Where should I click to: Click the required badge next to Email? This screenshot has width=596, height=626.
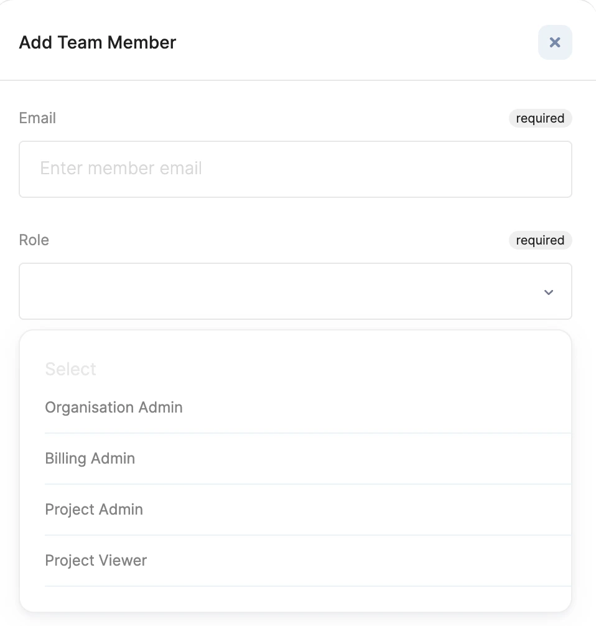tap(540, 118)
